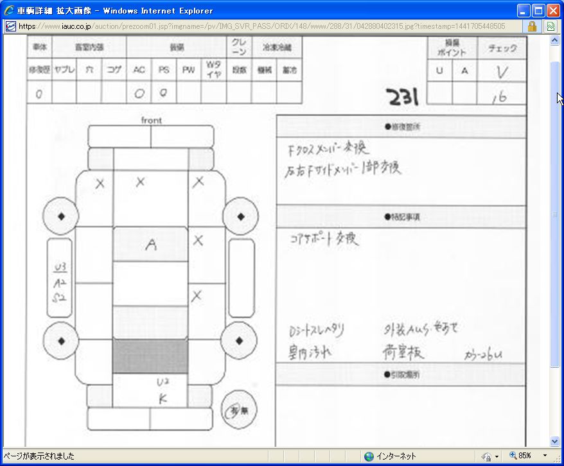The height and width of the screenshot is (466, 564).
Task: Close the enlarged image popup window
Action: pyautogui.click(x=553, y=10)
